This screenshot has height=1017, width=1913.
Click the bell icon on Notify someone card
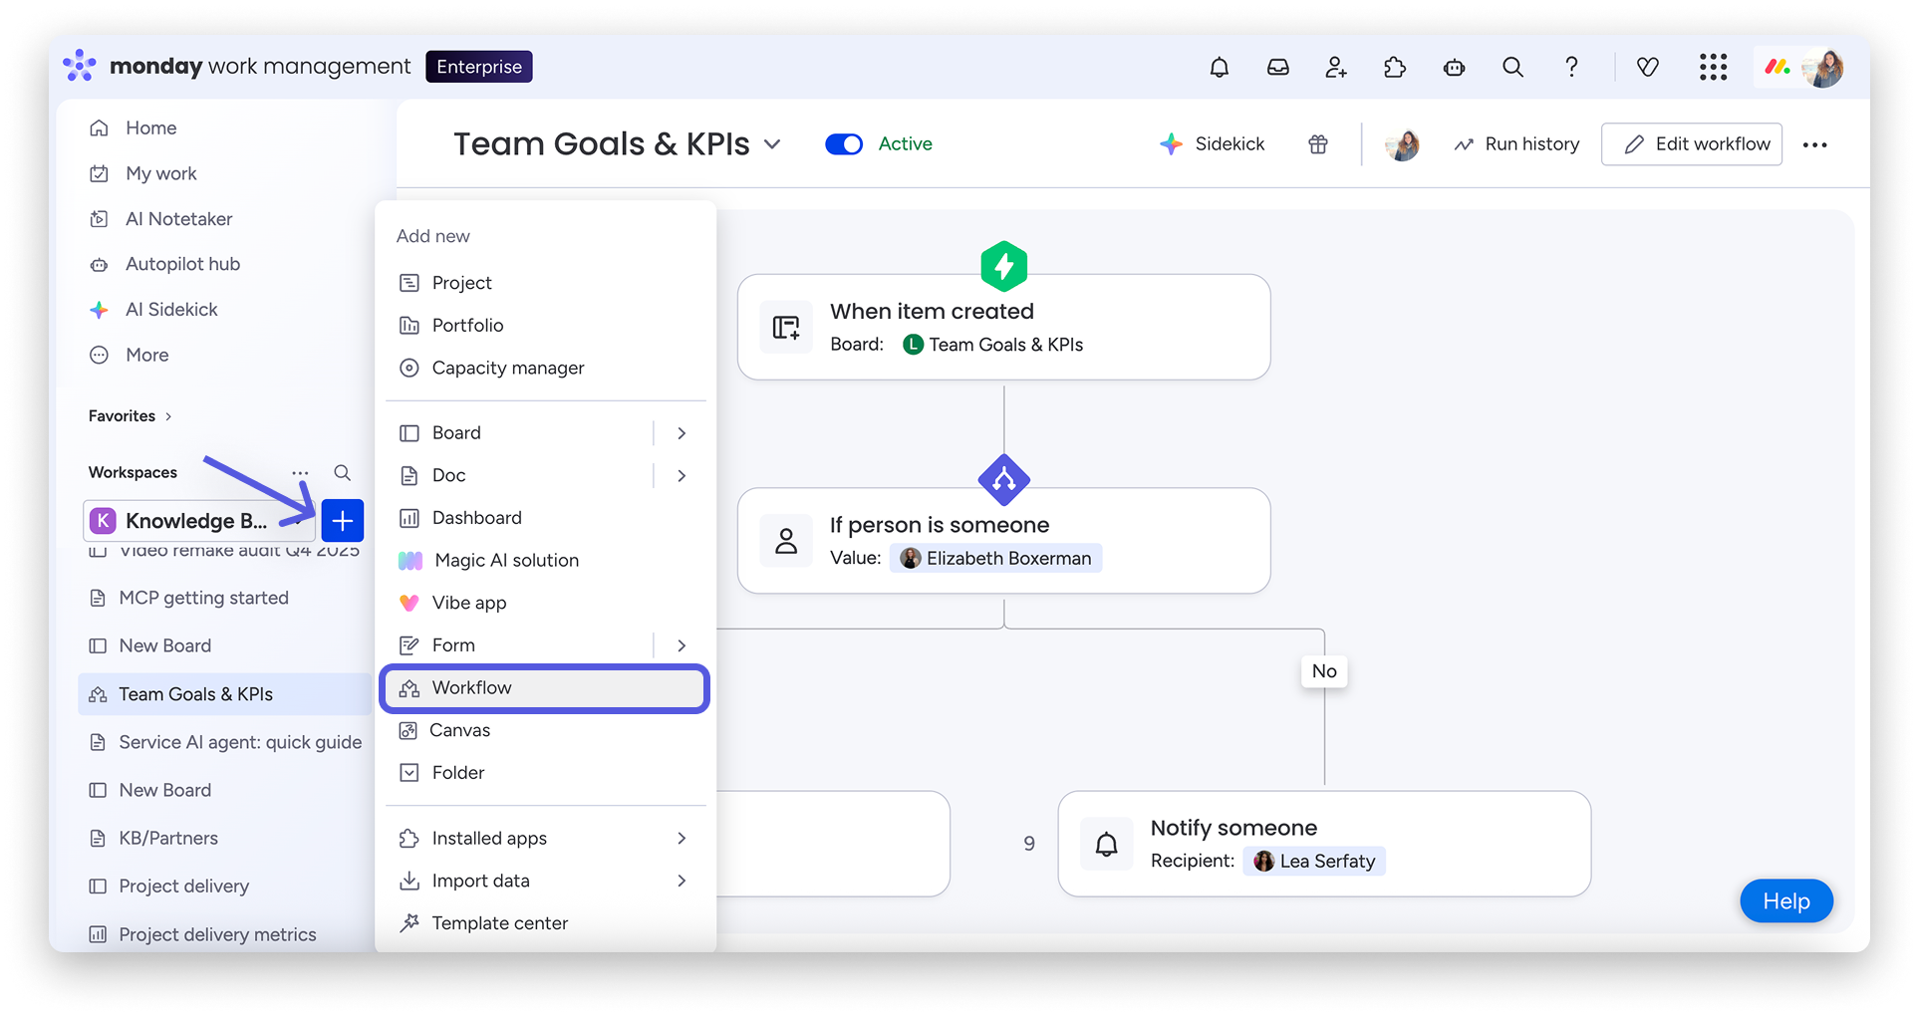coord(1106,845)
